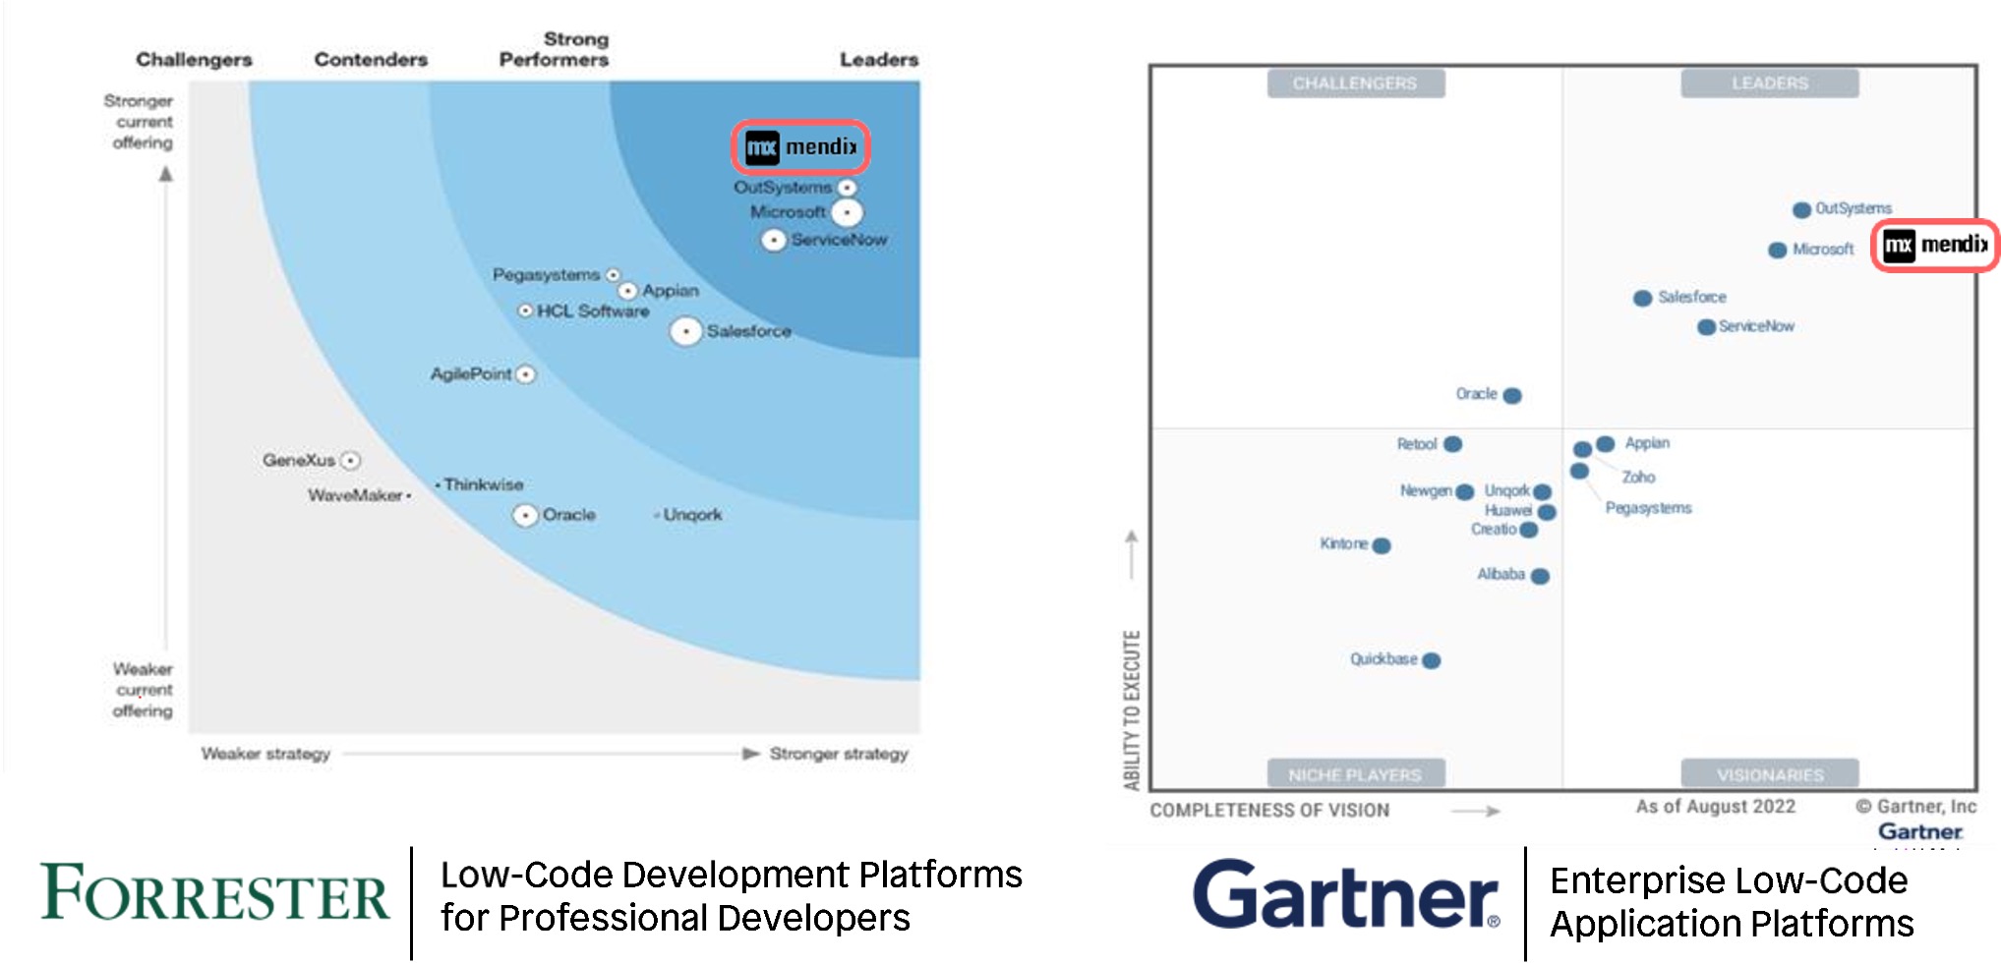
Task: Click the 'COMPLETENESS OF VISION' axis label
Action: coord(1269,811)
